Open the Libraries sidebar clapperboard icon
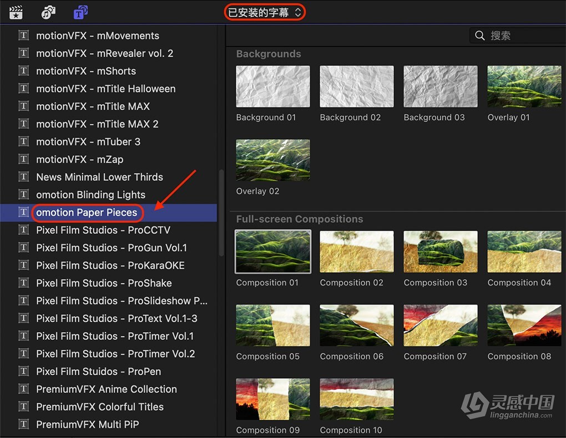Image resolution: width=566 pixels, height=438 pixels. click(16, 12)
